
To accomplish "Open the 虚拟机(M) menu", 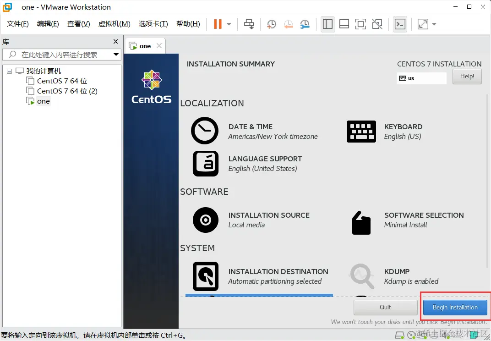I will 114,24.
